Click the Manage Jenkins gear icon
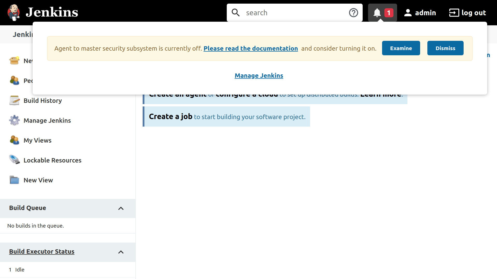 click(14, 120)
